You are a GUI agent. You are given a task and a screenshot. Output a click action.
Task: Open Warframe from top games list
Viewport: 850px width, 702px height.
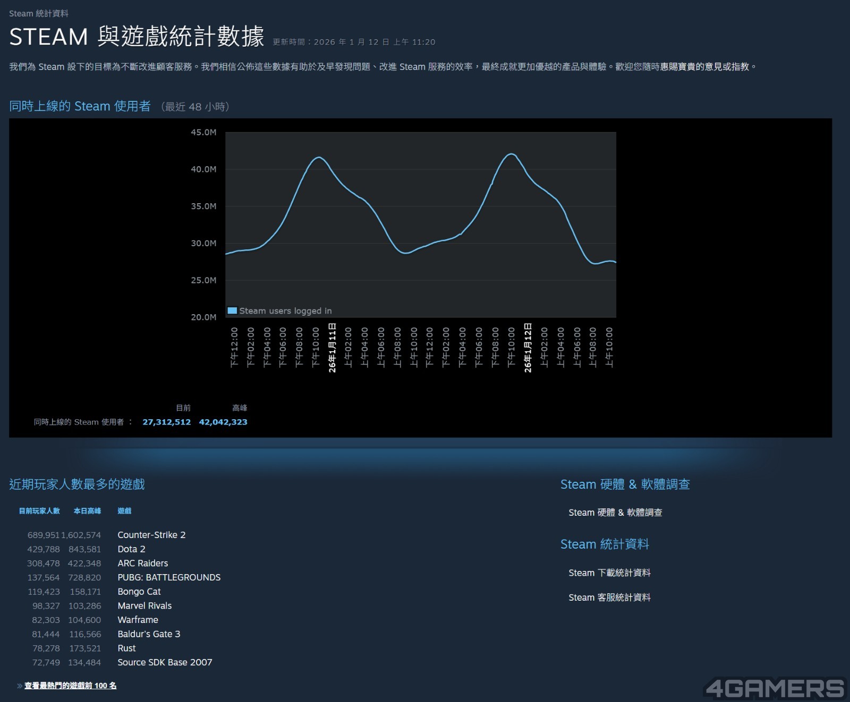point(138,620)
